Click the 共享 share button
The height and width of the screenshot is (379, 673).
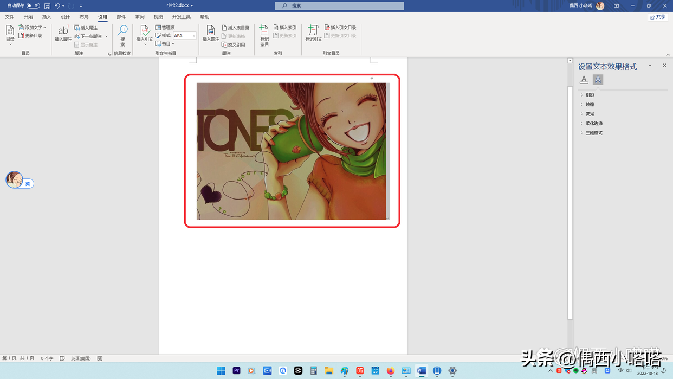[658, 17]
